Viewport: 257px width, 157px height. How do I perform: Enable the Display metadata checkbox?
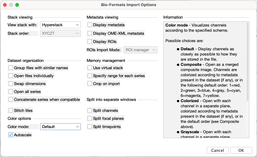click(90, 25)
